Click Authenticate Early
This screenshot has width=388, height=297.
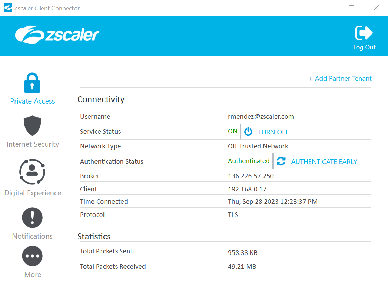(324, 161)
